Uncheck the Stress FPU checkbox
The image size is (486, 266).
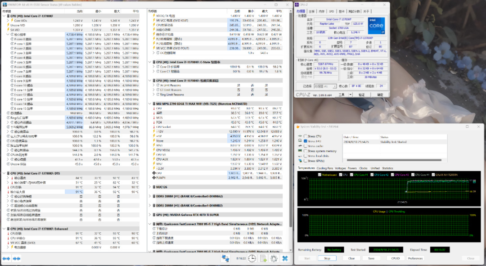(305, 141)
